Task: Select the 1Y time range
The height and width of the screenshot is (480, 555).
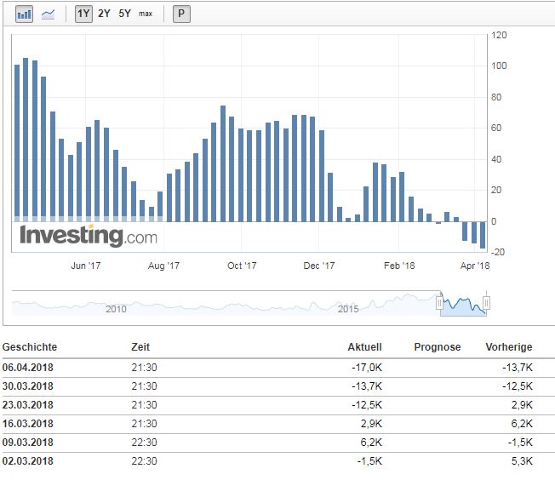Action: [83, 14]
